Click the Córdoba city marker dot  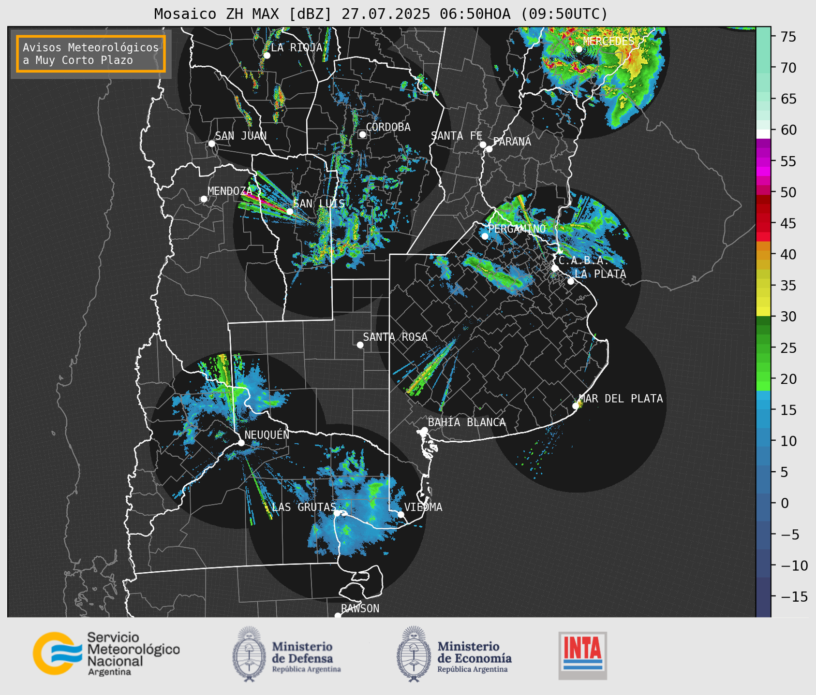[x=362, y=134]
